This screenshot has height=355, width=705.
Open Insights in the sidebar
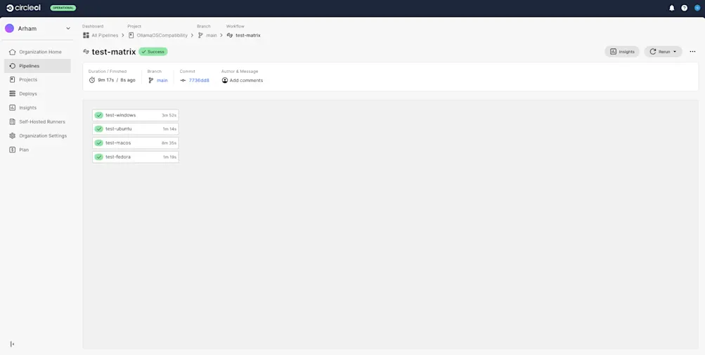coord(37,108)
